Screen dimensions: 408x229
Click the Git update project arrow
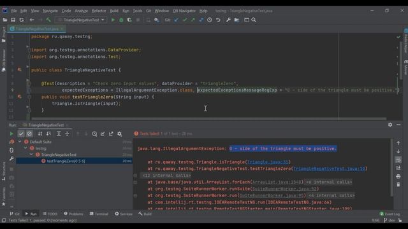177,20
